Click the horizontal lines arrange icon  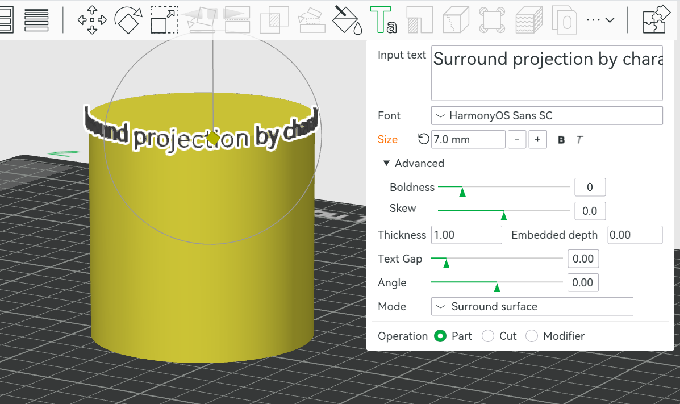[x=36, y=20]
